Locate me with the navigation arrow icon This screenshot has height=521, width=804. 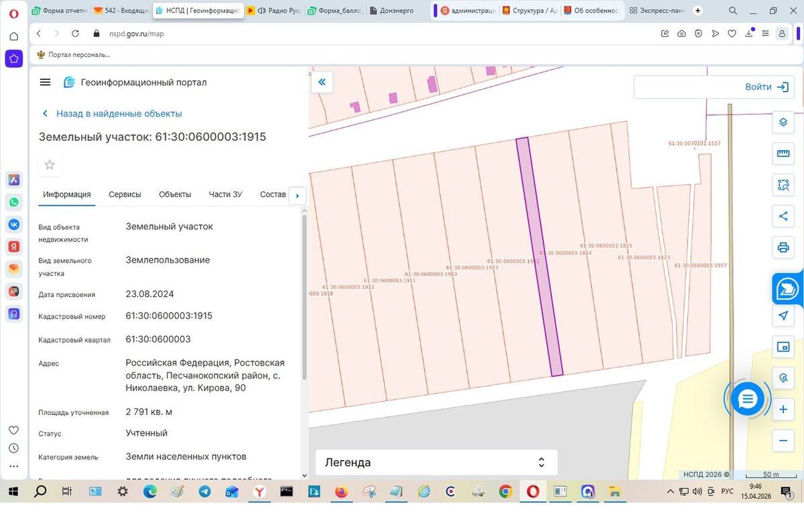click(x=783, y=316)
